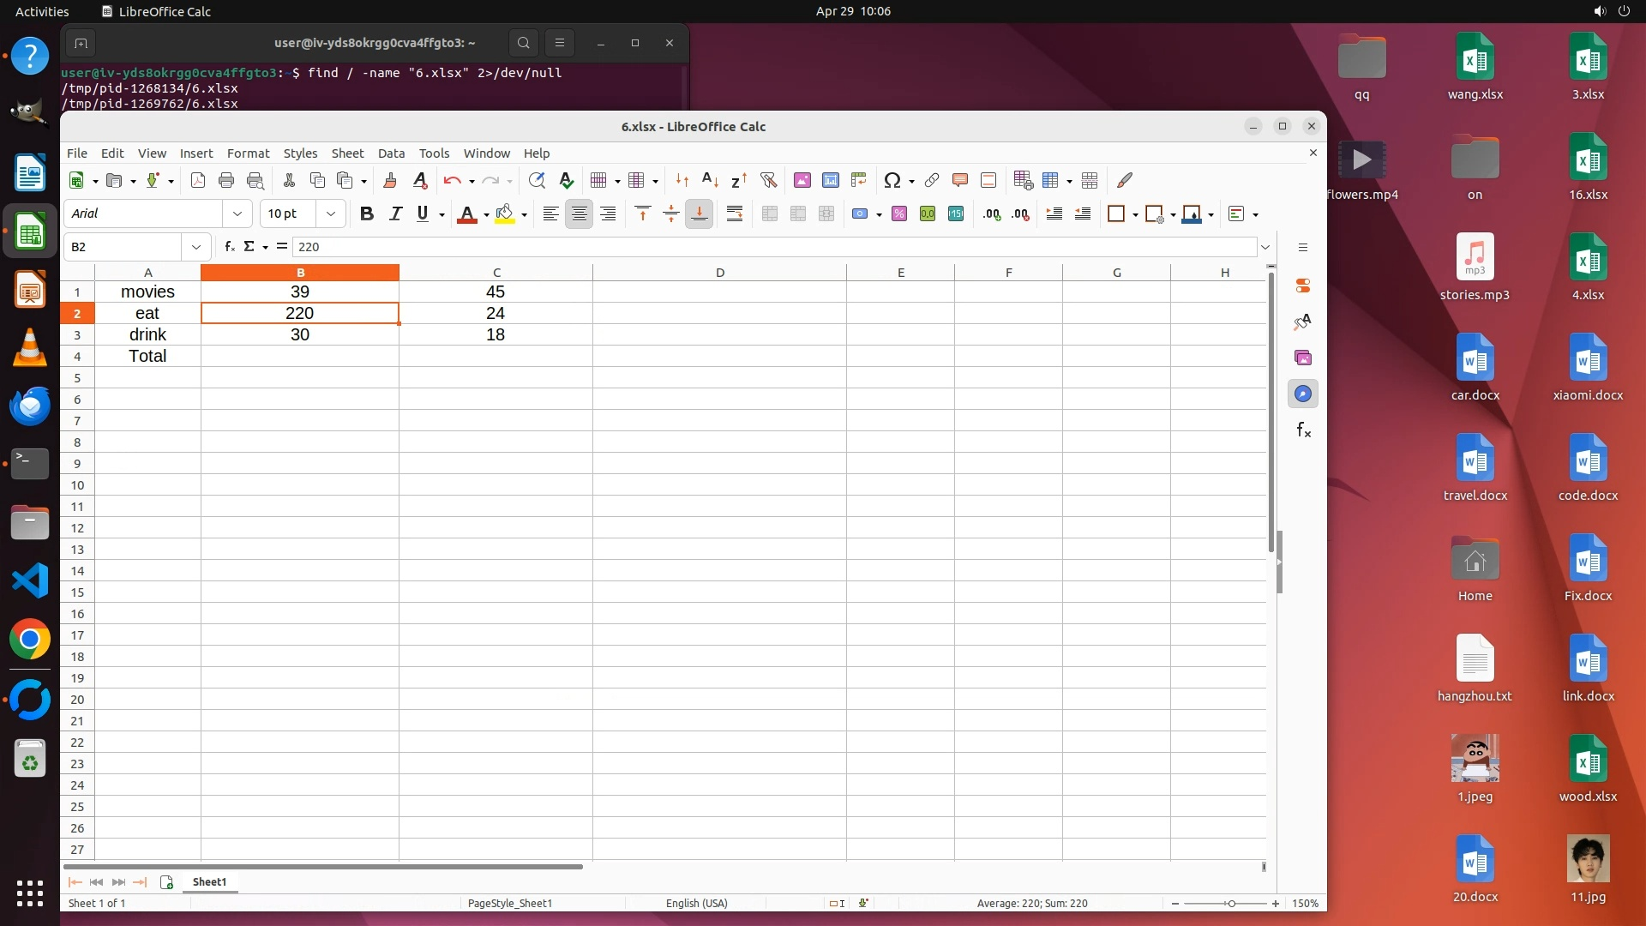The image size is (1646, 926).
Task: Open the AutoFilter tool
Action: pos(768,180)
